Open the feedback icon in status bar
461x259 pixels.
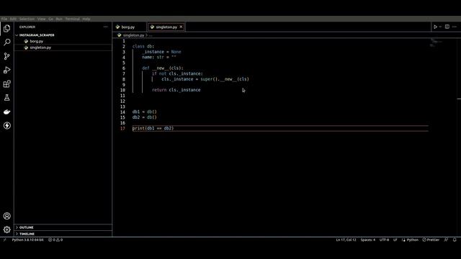(446, 240)
